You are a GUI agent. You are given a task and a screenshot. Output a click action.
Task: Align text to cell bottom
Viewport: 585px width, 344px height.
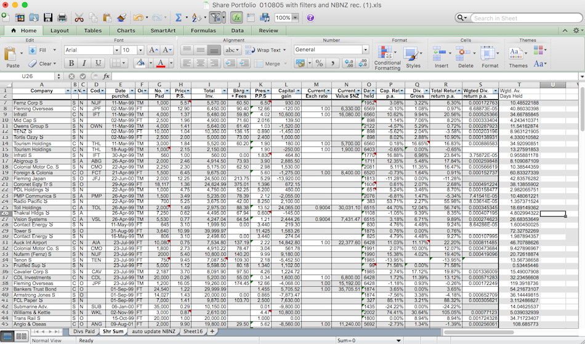pyautogui.click(x=214, y=50)
